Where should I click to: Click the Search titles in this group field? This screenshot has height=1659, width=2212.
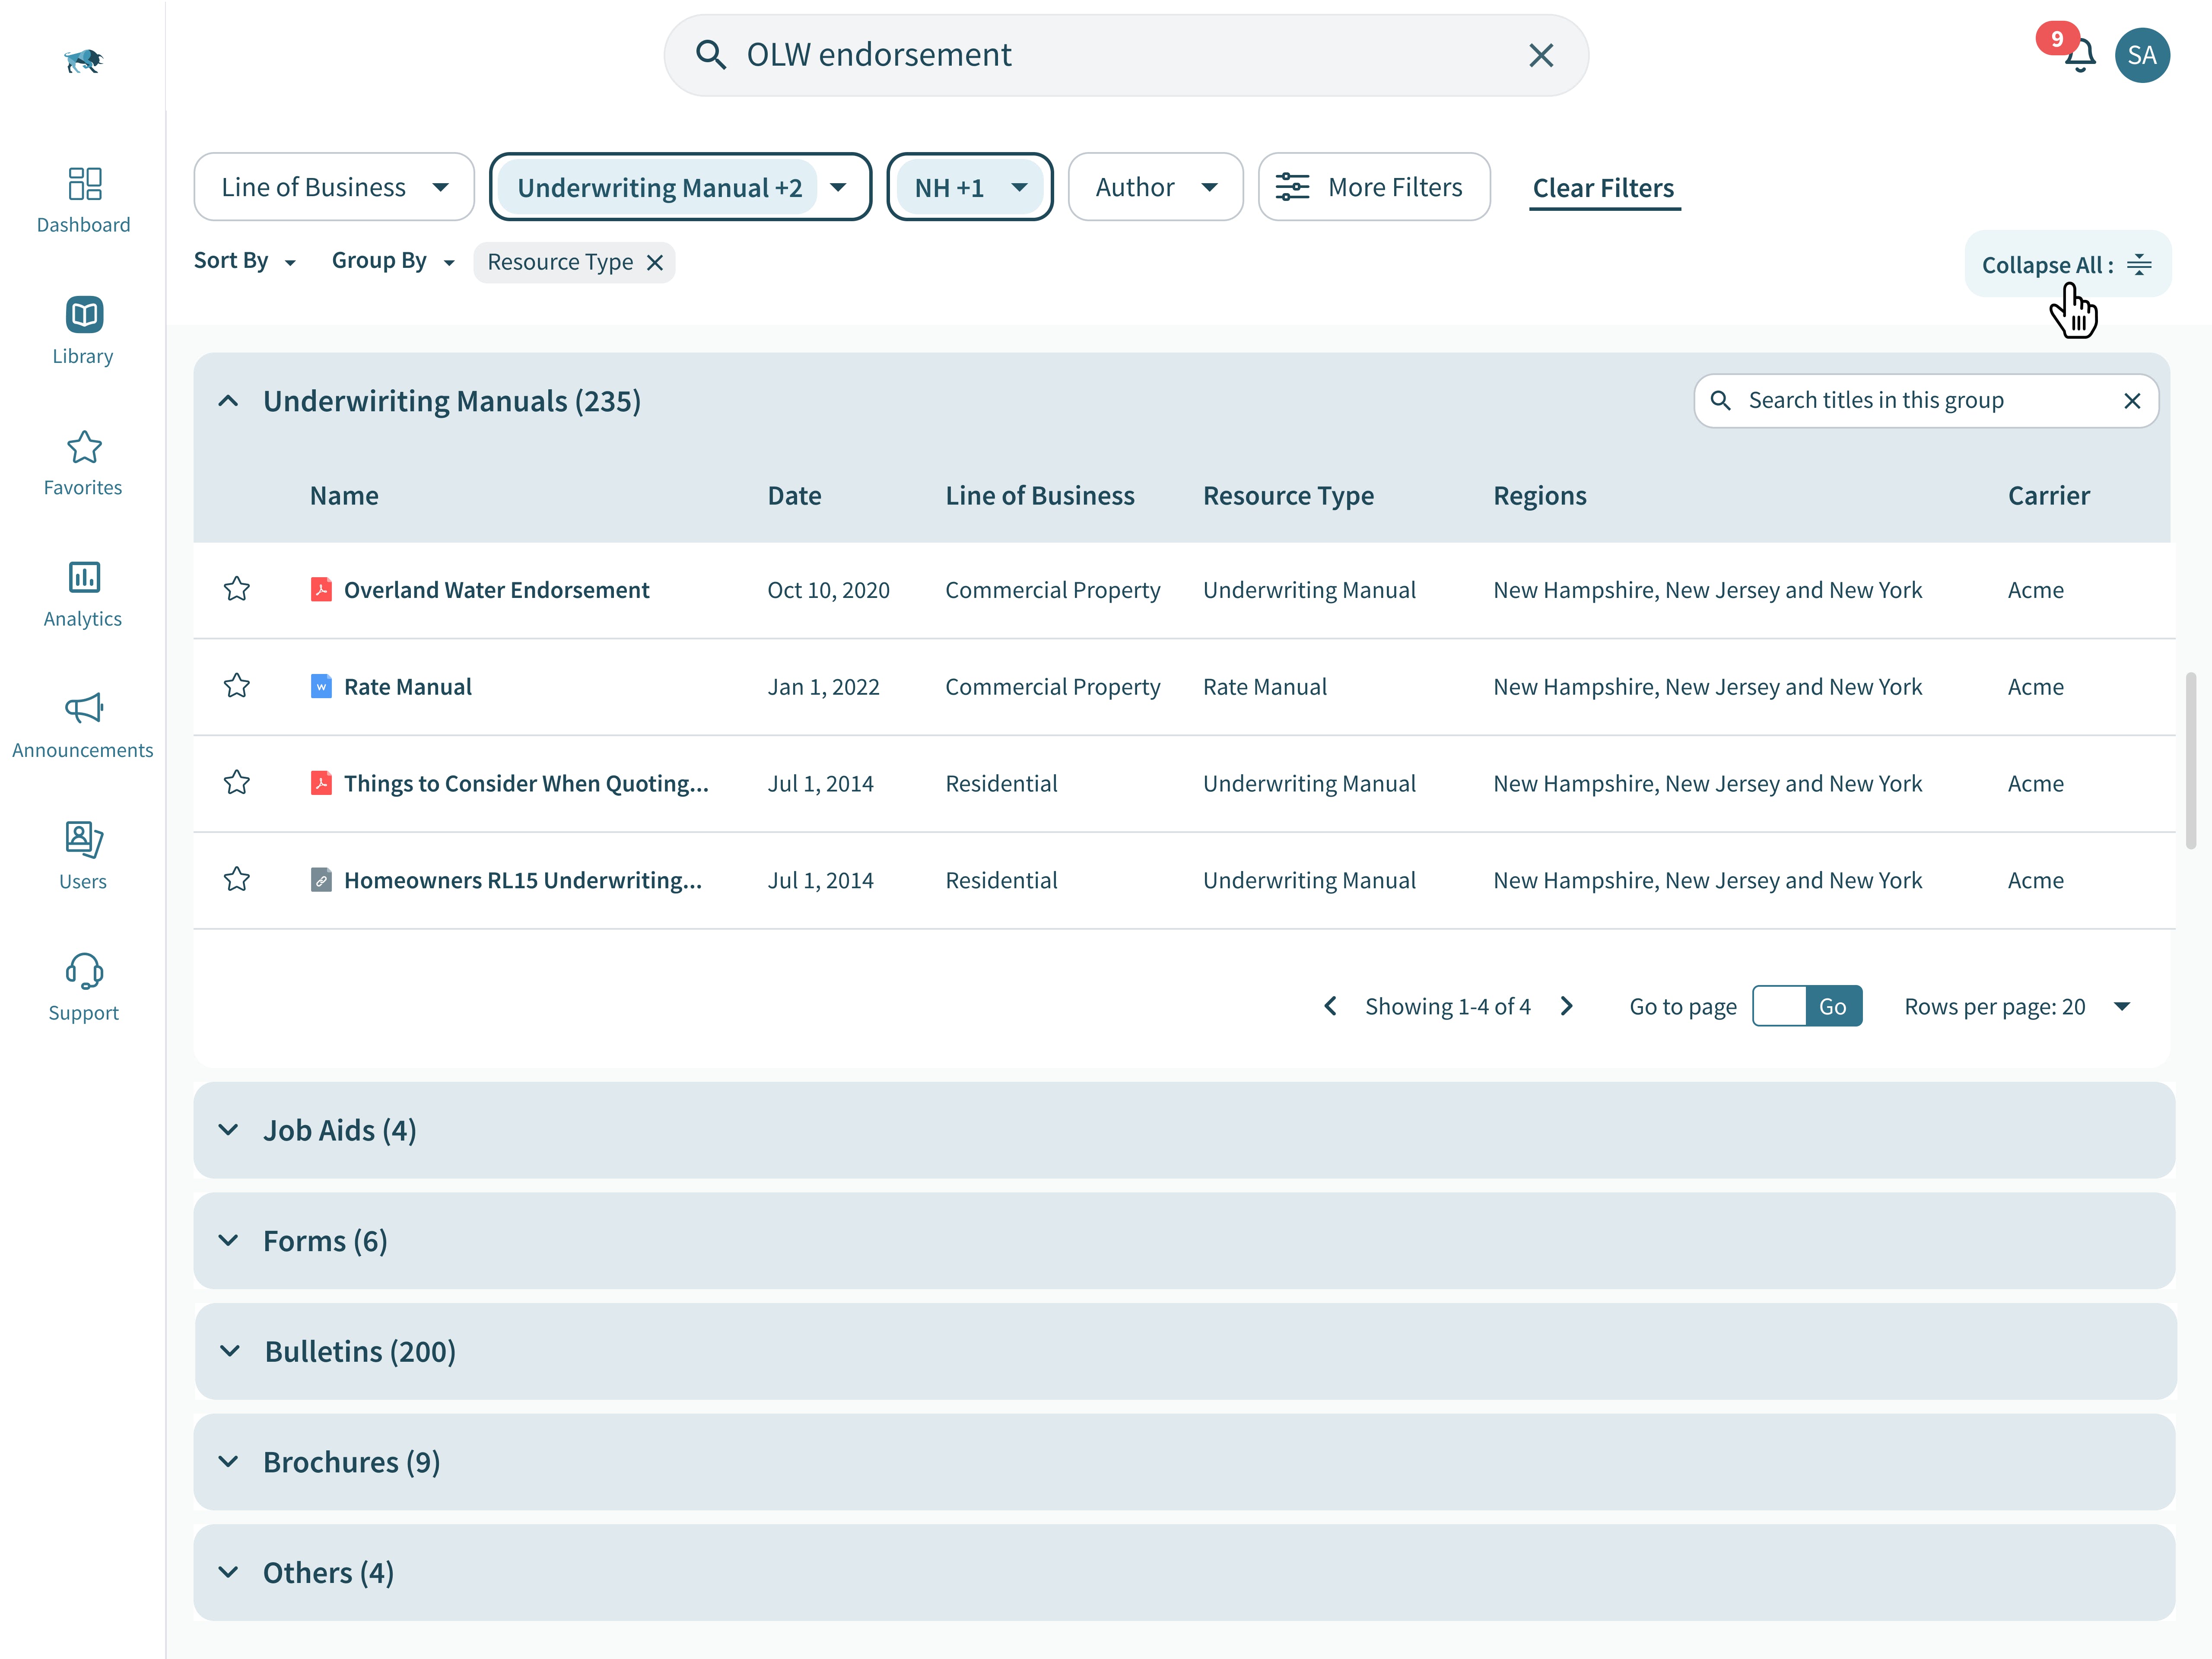[x=1926, y=400]
